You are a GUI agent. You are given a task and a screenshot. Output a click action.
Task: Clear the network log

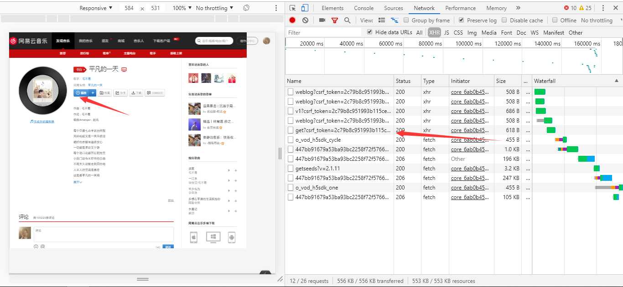click(305, 20)
